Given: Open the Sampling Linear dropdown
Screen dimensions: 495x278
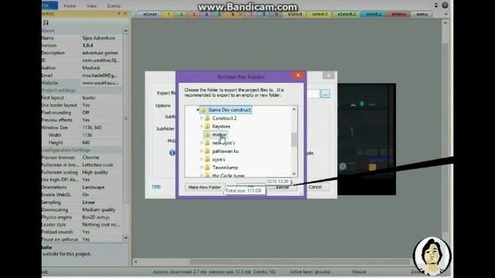Looking at the screenshot, I should (x=101, y=202).
